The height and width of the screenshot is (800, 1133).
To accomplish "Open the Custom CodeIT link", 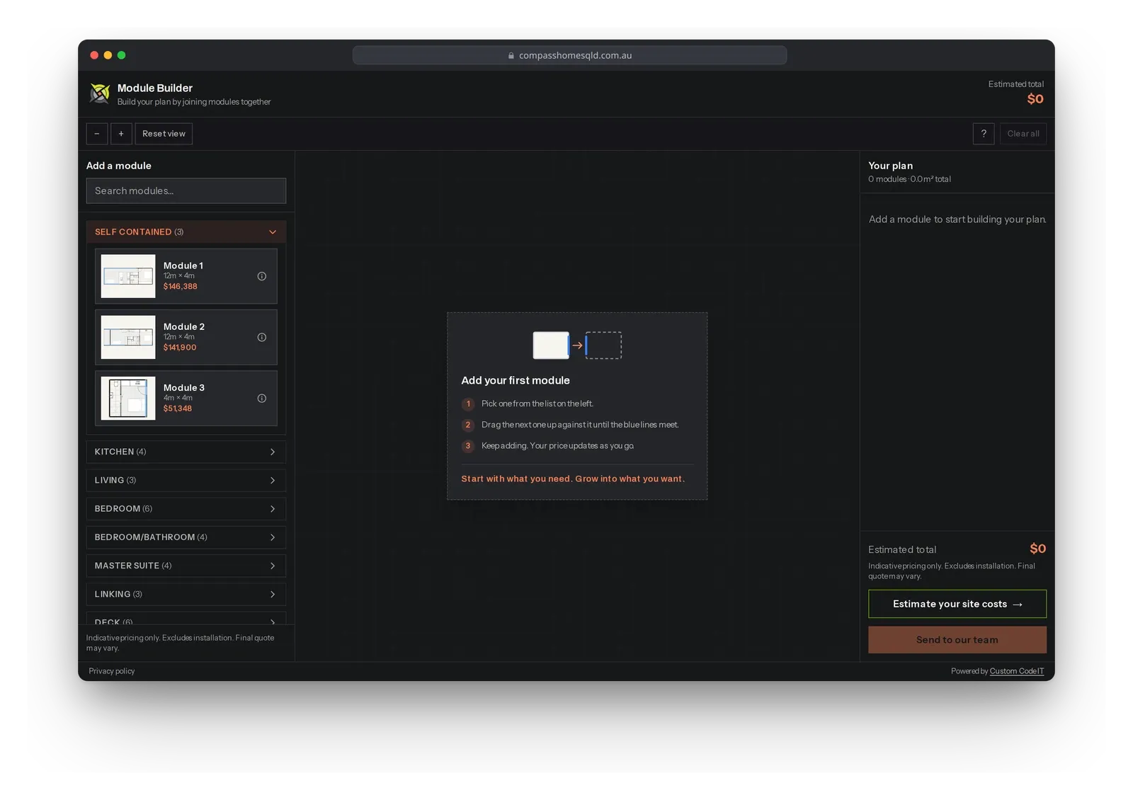I will pyautogui.click(x=1017, y=671).
